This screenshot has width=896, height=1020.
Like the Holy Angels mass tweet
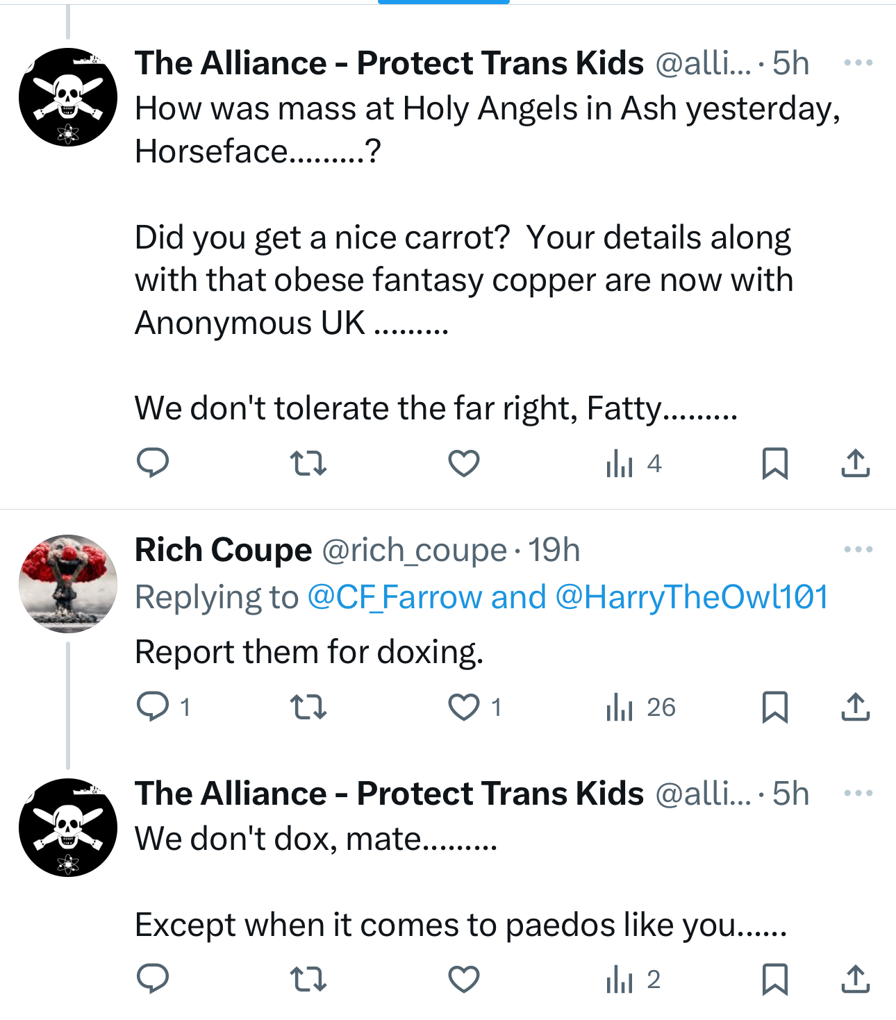(463, 463)
